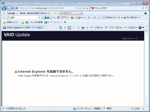
Task: Click the フィードバックの送信 feedback link
Action: pos(120,3)
